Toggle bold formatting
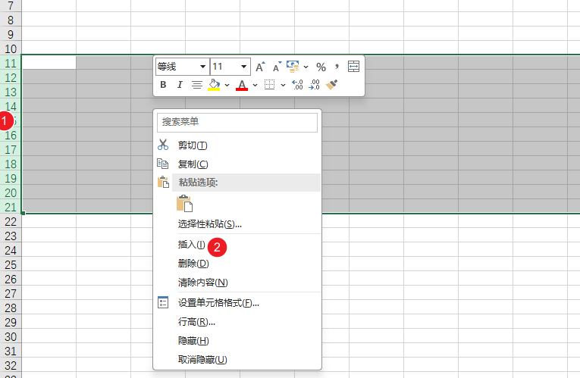Screen dimensions: 580x378 tap(163, 85)
